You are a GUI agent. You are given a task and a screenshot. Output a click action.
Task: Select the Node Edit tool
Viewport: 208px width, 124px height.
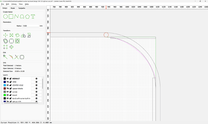coord(5,57)
